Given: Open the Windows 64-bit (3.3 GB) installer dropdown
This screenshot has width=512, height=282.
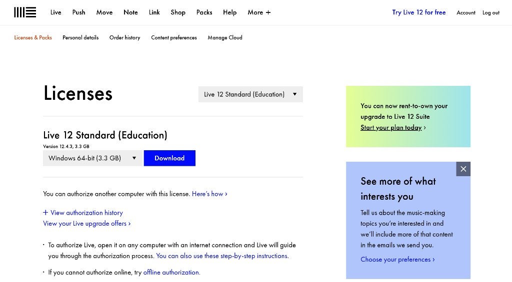Looking at the screenshot, I should [92, 158].
